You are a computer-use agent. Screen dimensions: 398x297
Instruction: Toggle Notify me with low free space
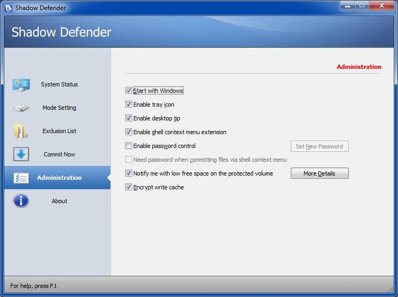pos(129,173)
